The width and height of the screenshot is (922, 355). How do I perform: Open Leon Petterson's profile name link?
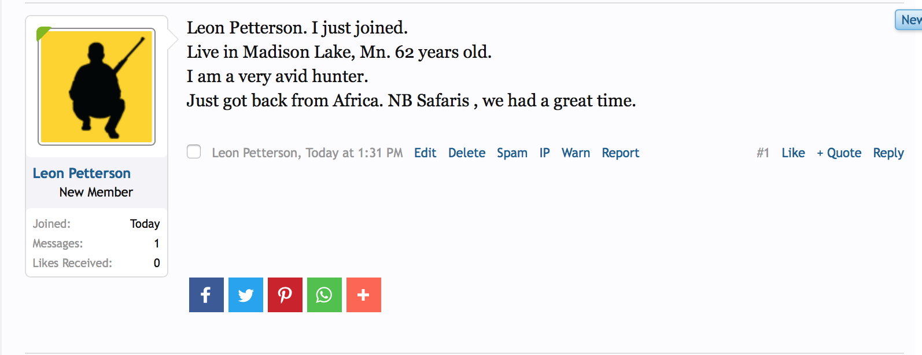(x=82, y=173)
